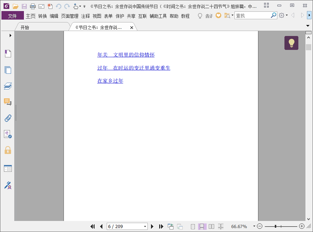Jump to the last page
This screenshot has height=232, width=313.
click(161, 226)
